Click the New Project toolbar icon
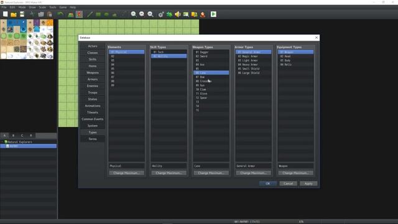 (x=6, y=14)
